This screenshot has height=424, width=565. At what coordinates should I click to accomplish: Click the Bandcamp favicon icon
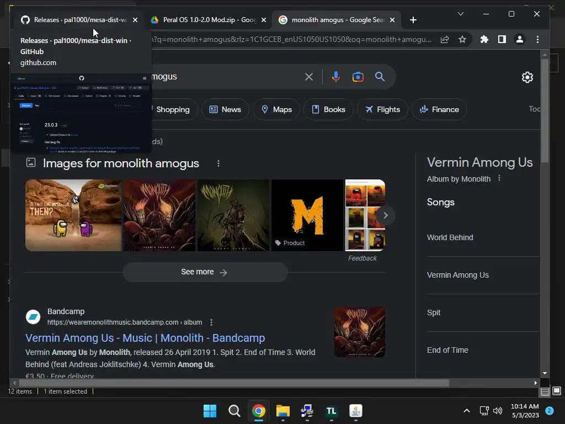[33, 317]
